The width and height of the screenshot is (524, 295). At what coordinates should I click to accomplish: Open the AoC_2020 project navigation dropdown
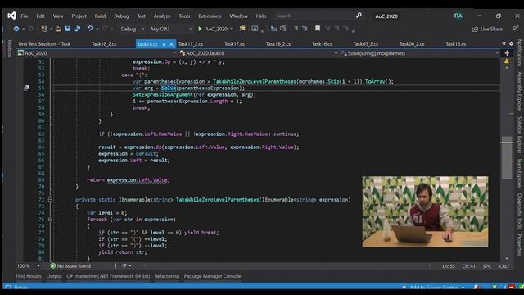97,53
